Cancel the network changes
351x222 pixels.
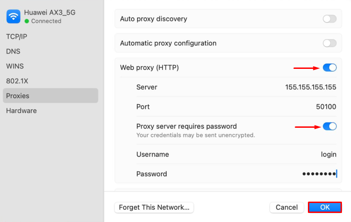click(287, 207)
